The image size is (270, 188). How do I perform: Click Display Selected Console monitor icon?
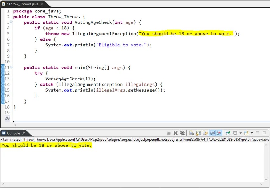[235, 133]
